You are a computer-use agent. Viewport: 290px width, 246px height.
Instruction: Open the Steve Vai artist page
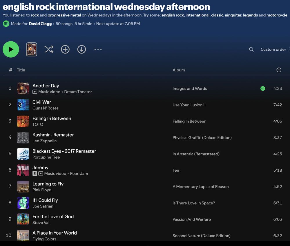point(41,223)
